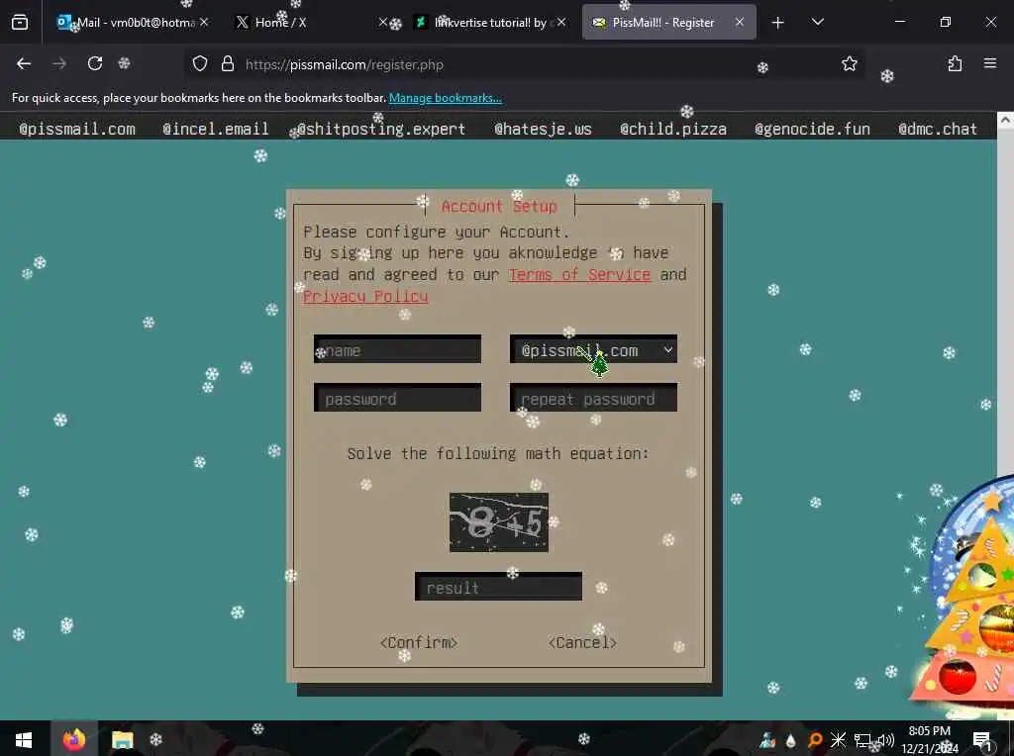
Task: Expand the list all tabs chevron
Action: (817, 22)
